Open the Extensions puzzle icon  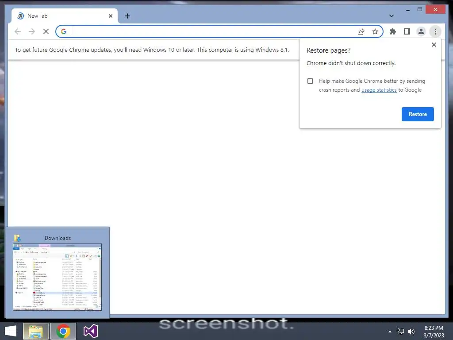coord(393,31)
